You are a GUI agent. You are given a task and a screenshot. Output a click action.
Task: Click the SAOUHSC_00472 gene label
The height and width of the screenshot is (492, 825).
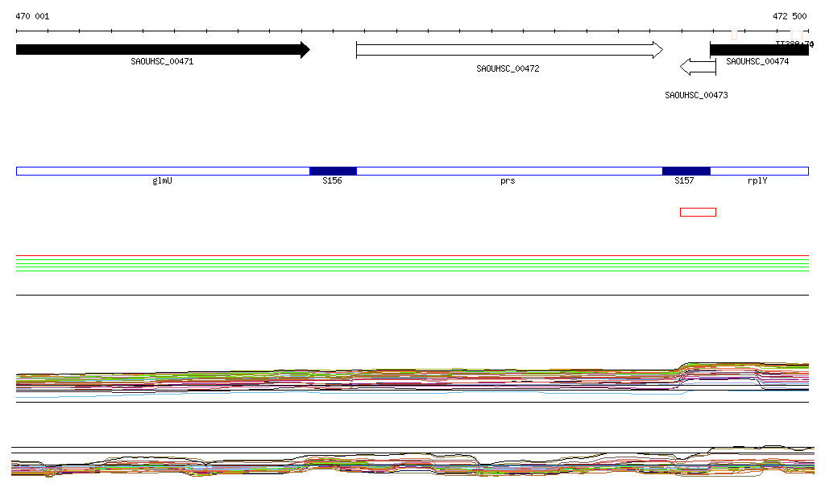point(508,69)
